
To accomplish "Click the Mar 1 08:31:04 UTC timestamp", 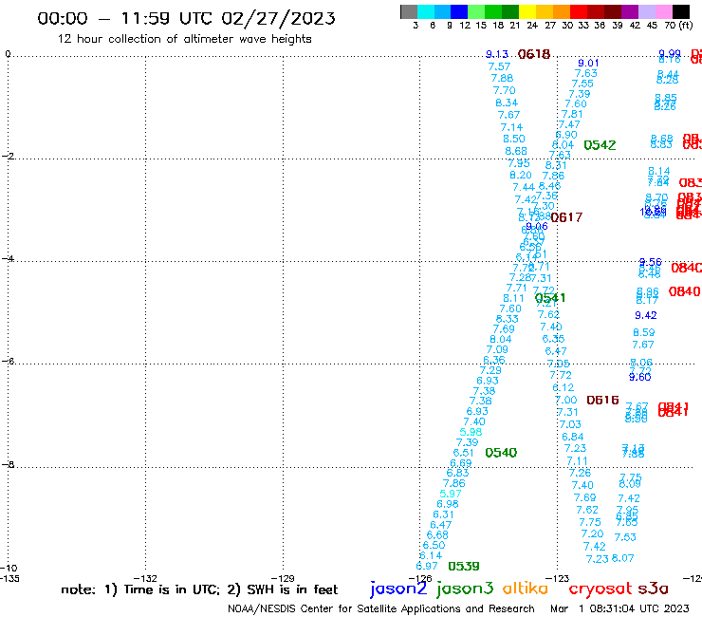I will 619,608.
